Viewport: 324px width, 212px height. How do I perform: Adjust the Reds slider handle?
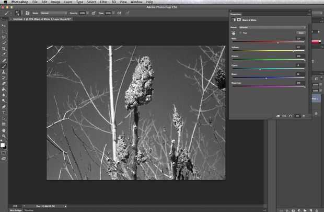[278, 43]
